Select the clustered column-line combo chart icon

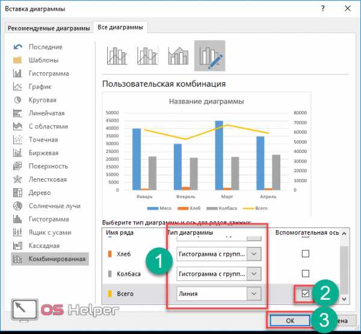pos(117,56)
